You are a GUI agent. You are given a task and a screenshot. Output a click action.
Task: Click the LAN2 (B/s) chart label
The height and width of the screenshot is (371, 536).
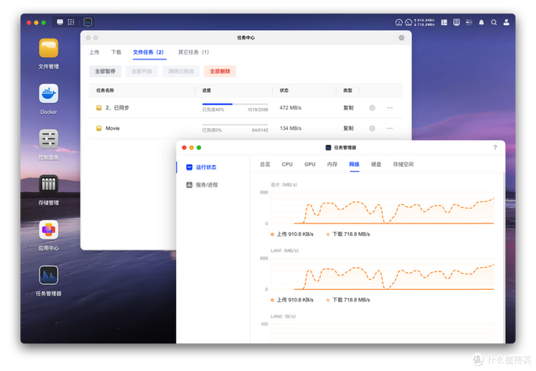pos(283,317)
